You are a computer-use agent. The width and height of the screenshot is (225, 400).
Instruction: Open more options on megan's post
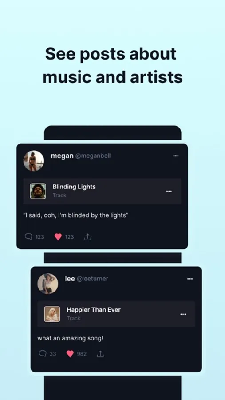[x=176, y=156]
